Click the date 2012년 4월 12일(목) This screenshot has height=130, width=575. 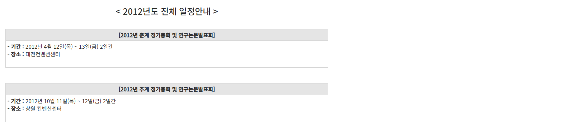[49, 47]
